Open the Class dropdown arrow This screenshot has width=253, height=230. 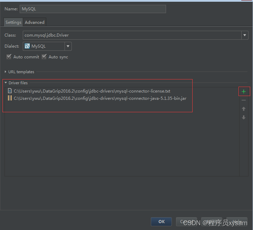(245, 35)
